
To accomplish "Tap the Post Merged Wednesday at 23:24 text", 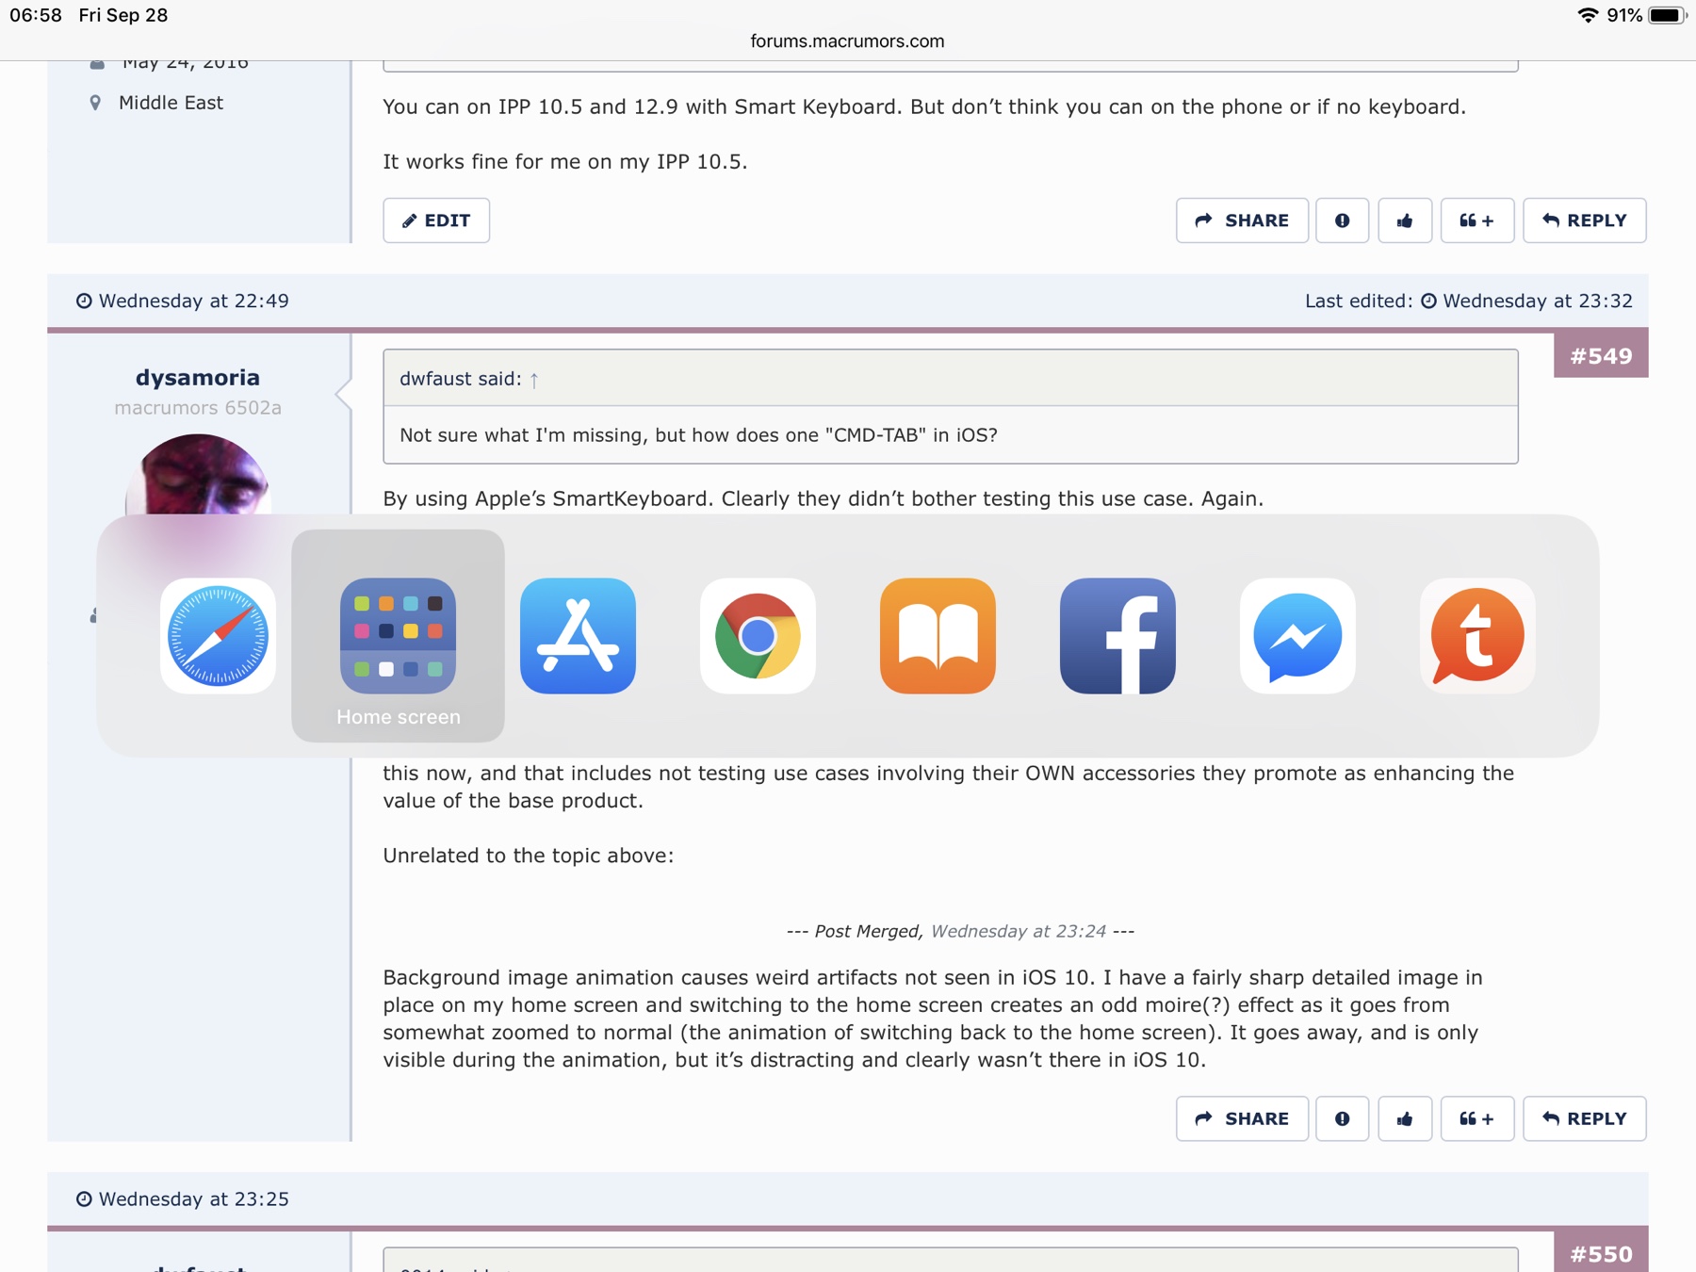I will click(x=960, y=931).
